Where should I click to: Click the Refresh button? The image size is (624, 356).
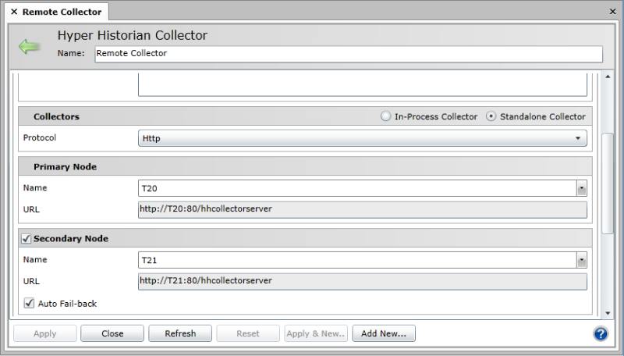pyautogui.click(x=180, y=333)
